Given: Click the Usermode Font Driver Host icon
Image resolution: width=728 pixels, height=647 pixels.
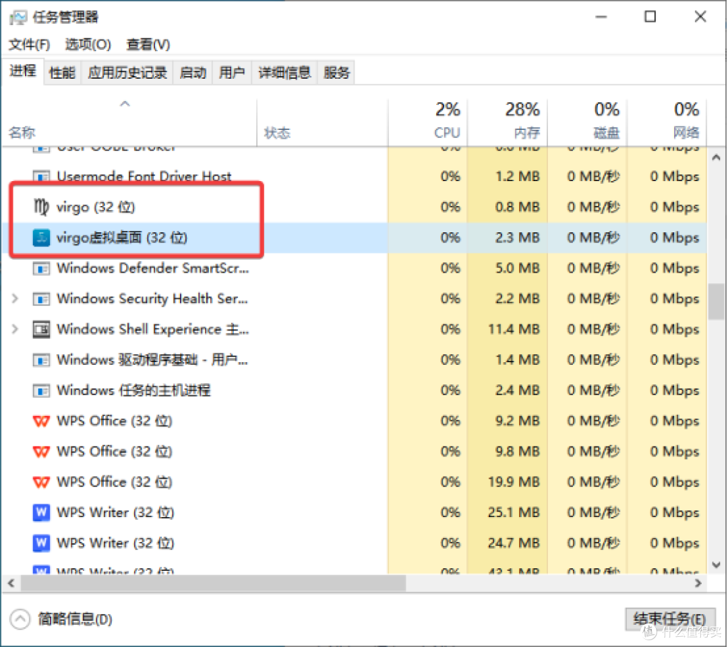Looking at the screenshot, I should [x=41, y=176].
